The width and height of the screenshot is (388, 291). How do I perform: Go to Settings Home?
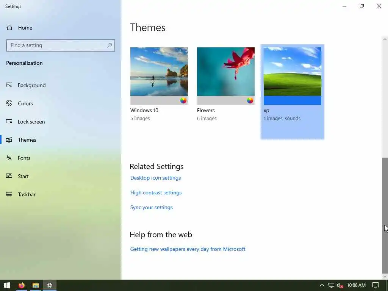point(61,28)
